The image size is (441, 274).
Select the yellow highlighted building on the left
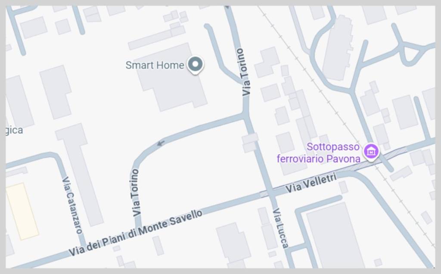point(22,212)
